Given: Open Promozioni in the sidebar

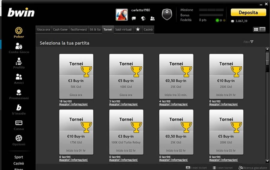Looking at the screenshot, I should 19,94.
